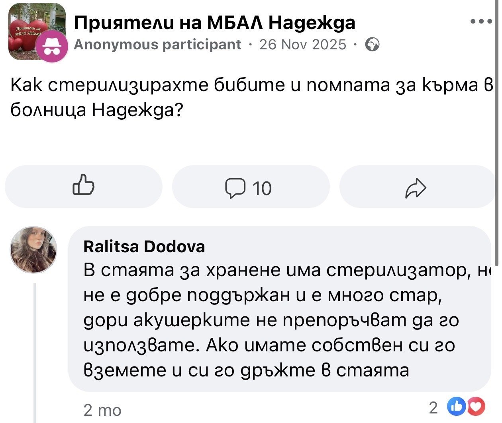Click Ralitsa Dodova's profile picture

pyautogui.click(x=33, y=250)
